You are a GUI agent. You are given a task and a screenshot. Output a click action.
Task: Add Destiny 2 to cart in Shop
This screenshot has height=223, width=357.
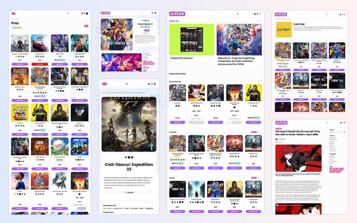(x=80, y=135)
